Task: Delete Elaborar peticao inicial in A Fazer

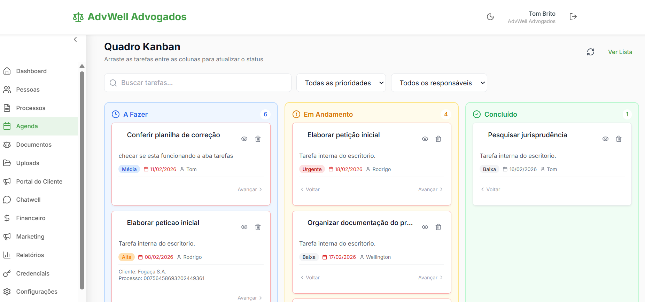Action: [x=258, y=227]
